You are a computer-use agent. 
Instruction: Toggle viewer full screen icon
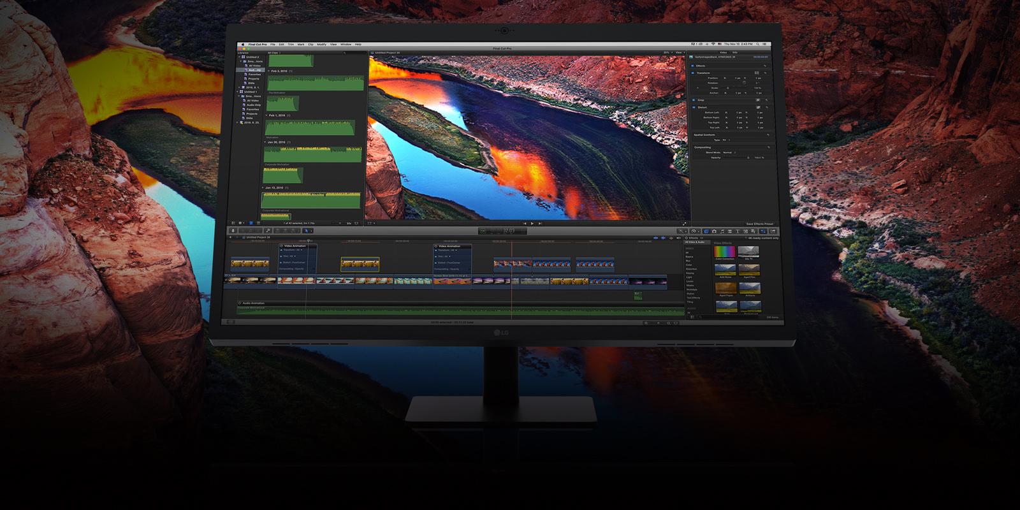click(685, 224)
